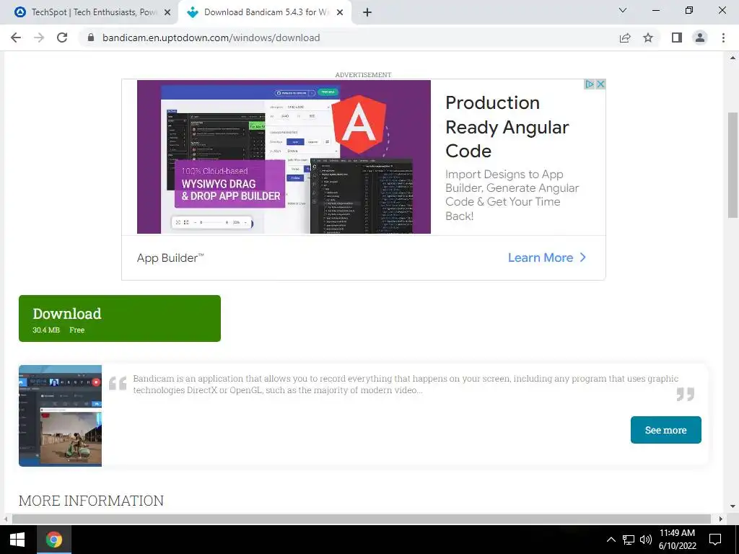
Task: Open a new browser tab
Action: pyautogui.click(x=367, y=12)
